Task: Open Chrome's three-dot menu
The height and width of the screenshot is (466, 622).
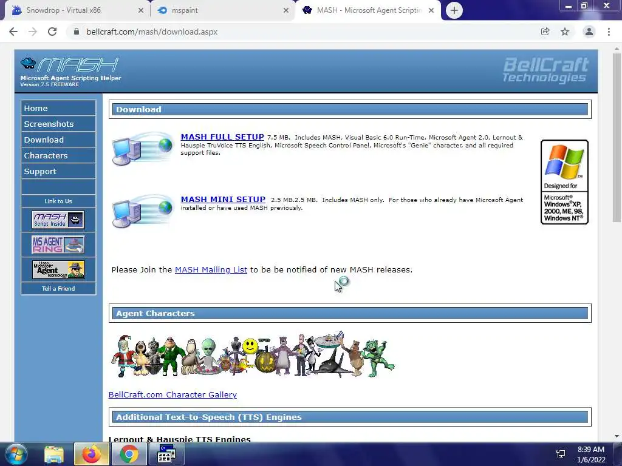Action: [x=609, y=32]
